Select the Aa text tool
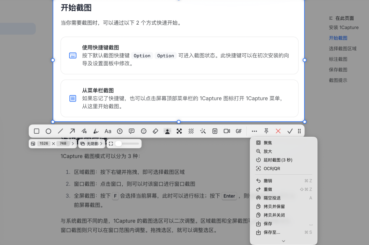 click(108, 131)
